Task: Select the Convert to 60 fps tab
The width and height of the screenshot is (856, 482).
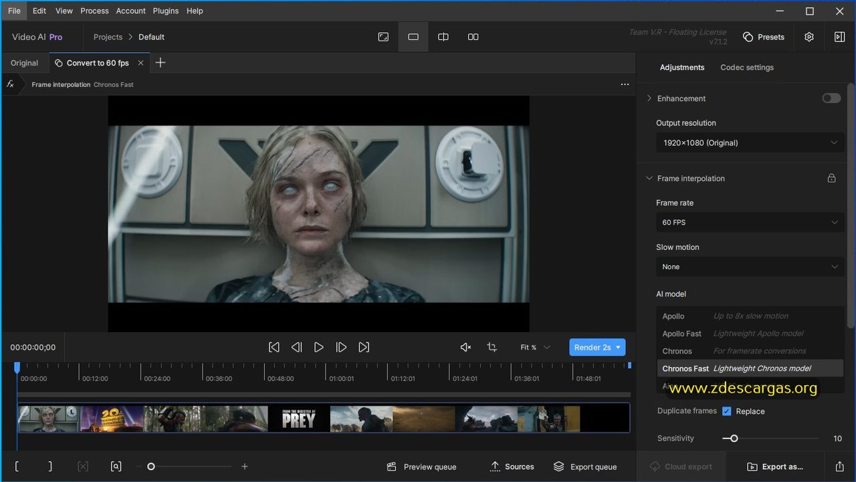Action: 98,63
